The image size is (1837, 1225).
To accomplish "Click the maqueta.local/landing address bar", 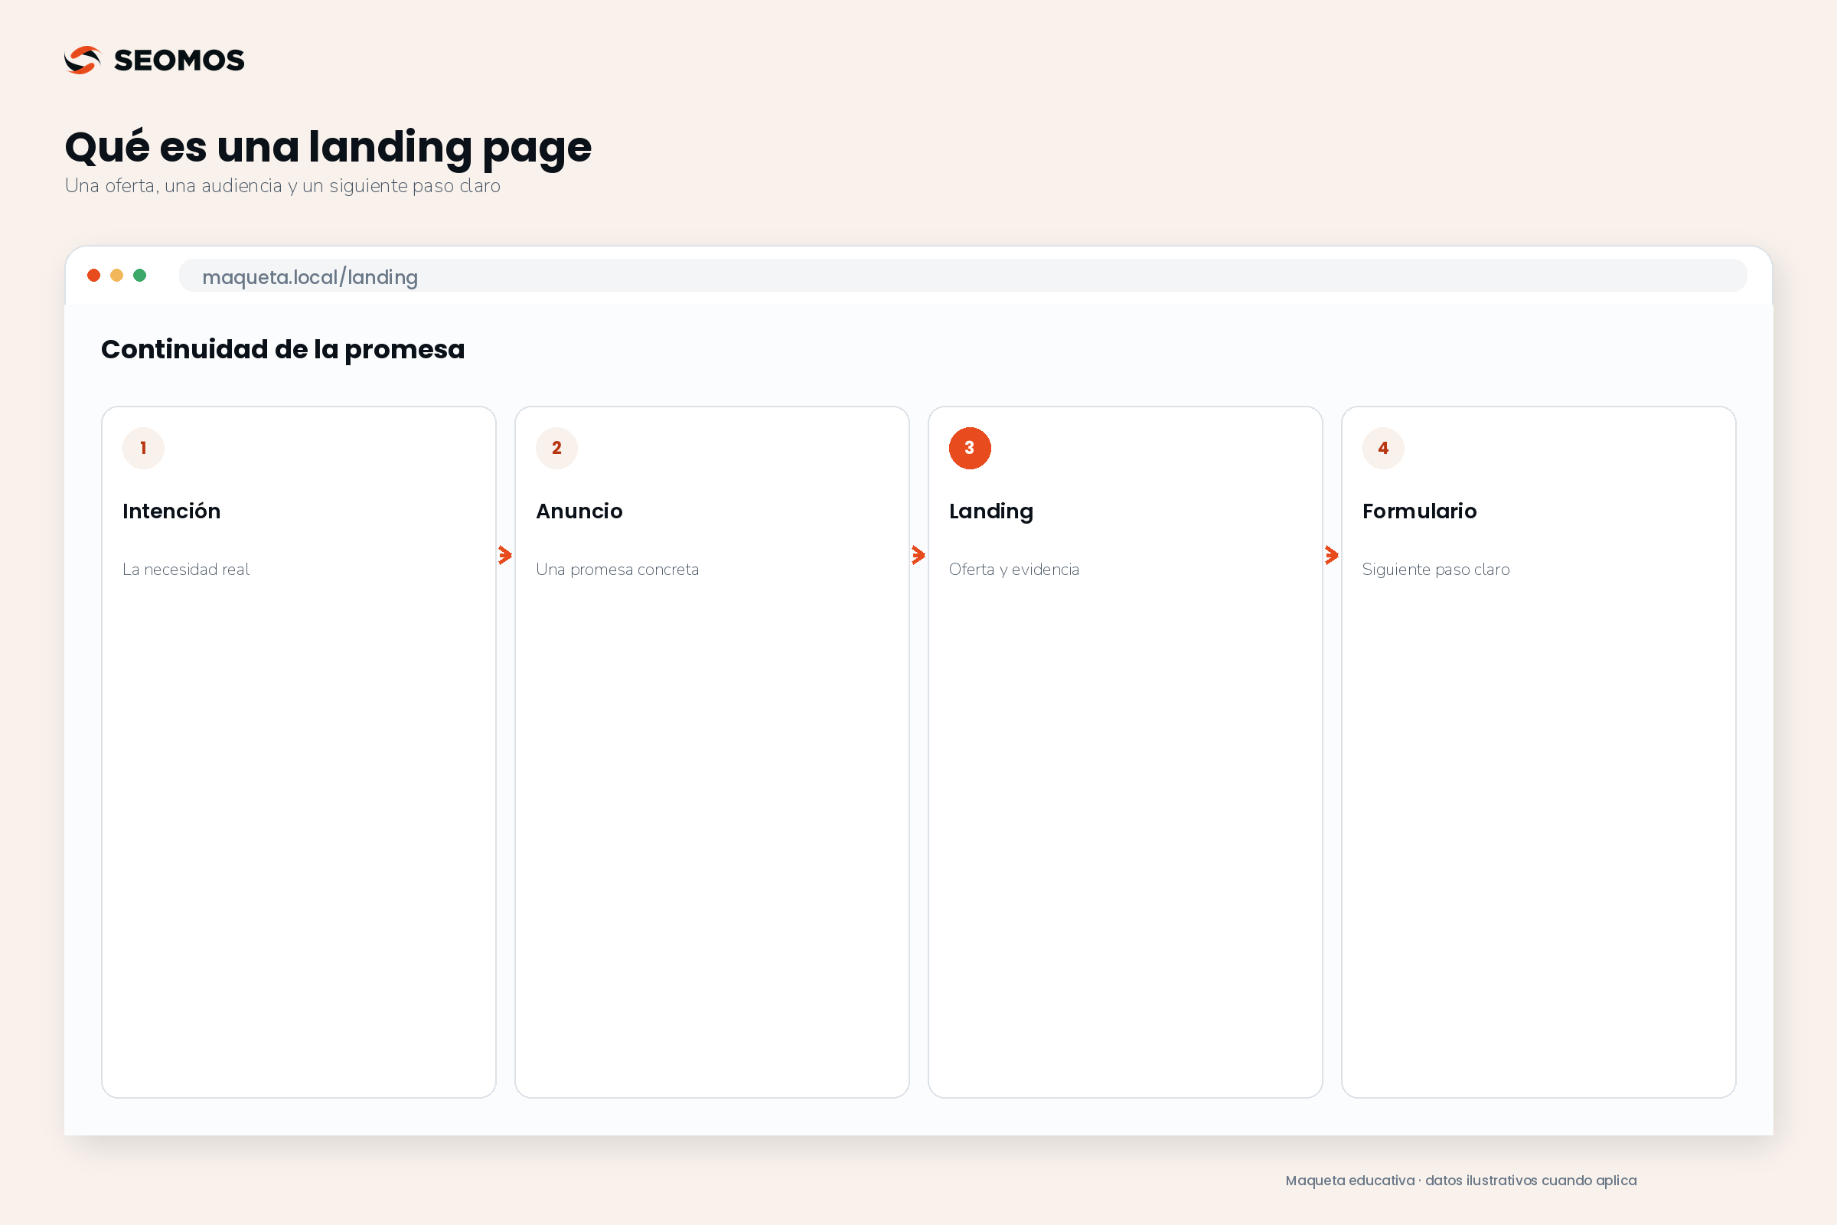I will coord(962,276).
